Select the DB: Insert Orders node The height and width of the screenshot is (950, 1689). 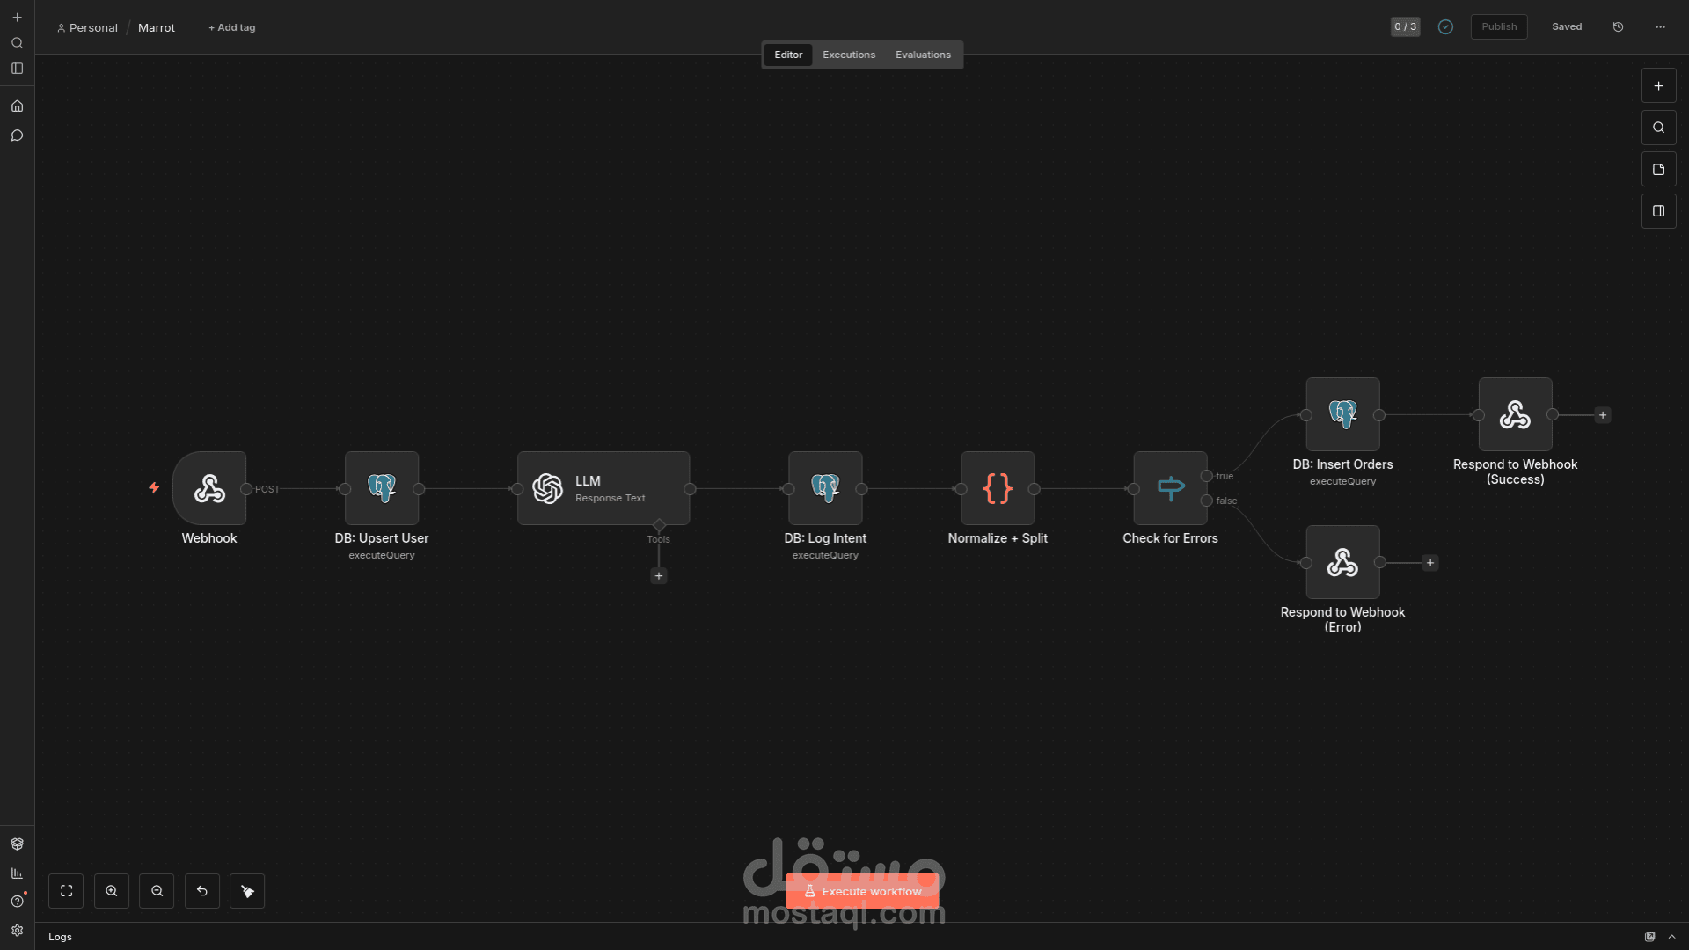pos(1342,414)
